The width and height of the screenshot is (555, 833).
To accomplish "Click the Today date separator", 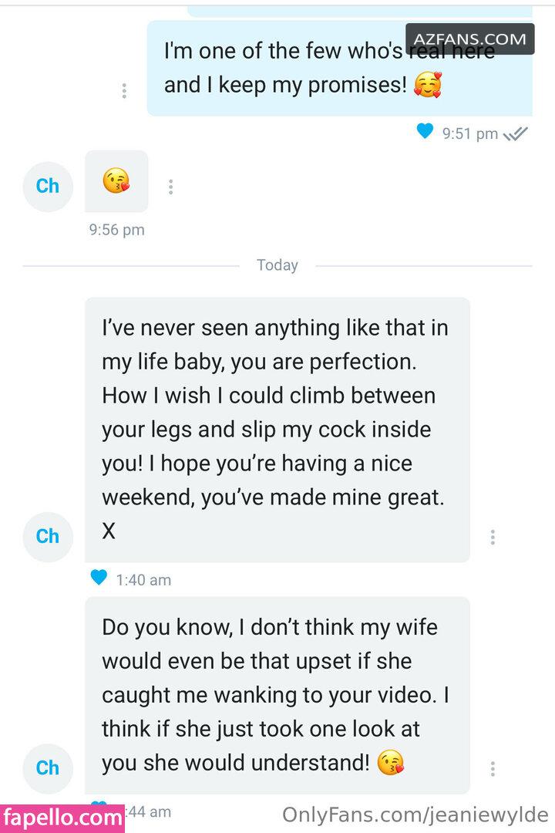I will 277,265.
